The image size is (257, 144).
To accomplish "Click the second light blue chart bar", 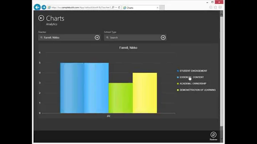I will pyautogui.click(x=96, y=88).
